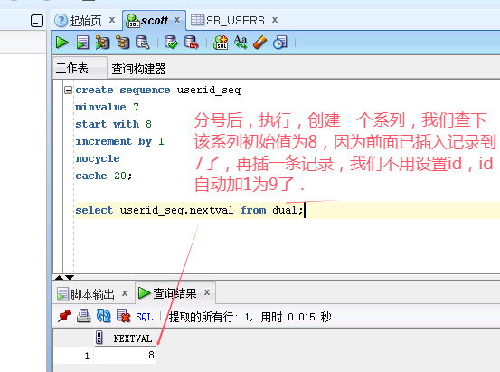Click the 'cache 20;' line in editor
Image resolution: width=500 pixels, height=372 pixels.
pos(104,176)
